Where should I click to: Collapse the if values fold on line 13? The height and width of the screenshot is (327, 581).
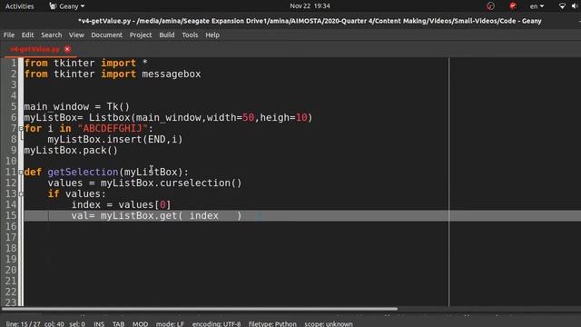21,193
